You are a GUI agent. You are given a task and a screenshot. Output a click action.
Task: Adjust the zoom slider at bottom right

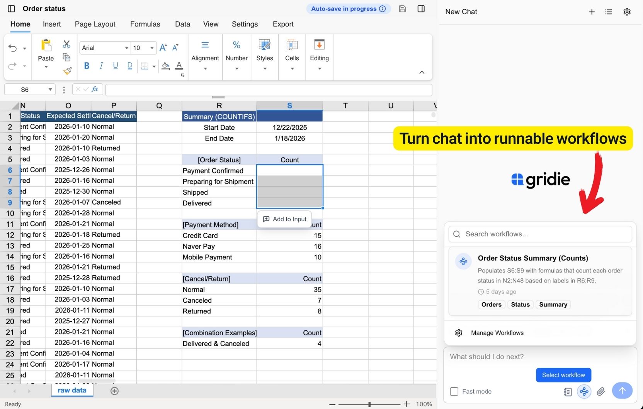click(x=369, y=404)
